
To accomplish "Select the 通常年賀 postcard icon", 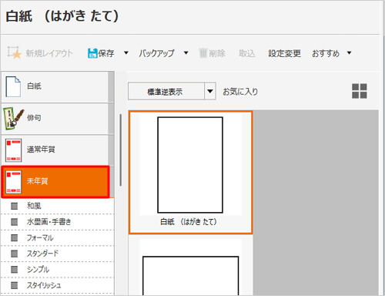I will [14, 150].
